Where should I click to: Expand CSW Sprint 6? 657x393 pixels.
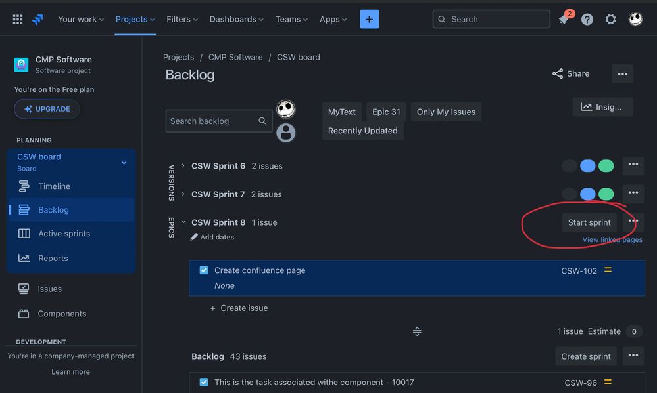coord(183,165)
